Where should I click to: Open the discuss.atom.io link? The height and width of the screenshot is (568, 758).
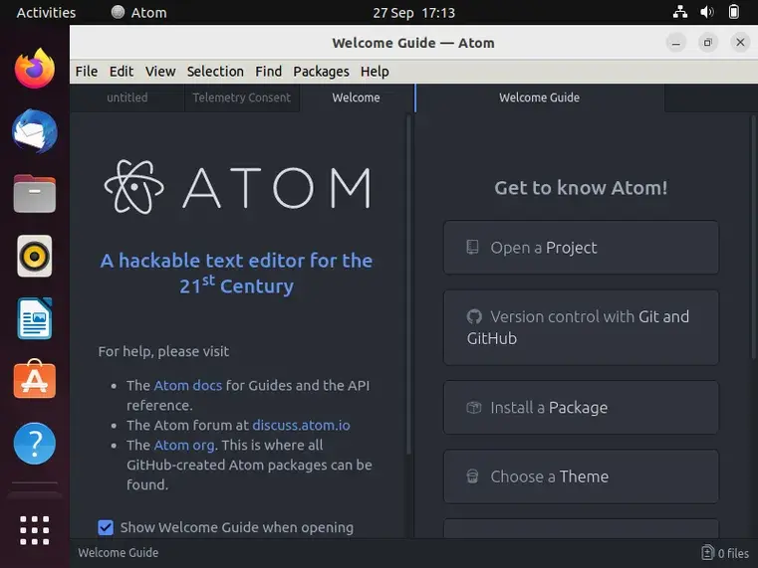tap(301, 425)
